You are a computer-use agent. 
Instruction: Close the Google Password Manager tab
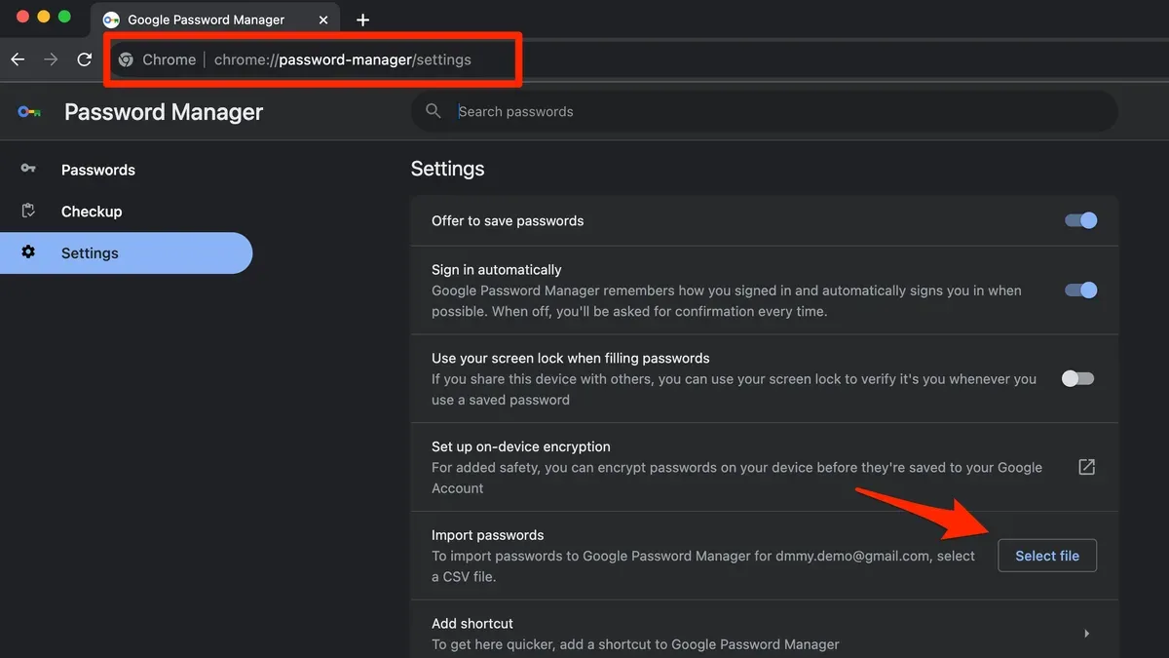click(323, 19)
